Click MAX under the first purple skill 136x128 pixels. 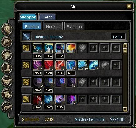tap(37, 73)
